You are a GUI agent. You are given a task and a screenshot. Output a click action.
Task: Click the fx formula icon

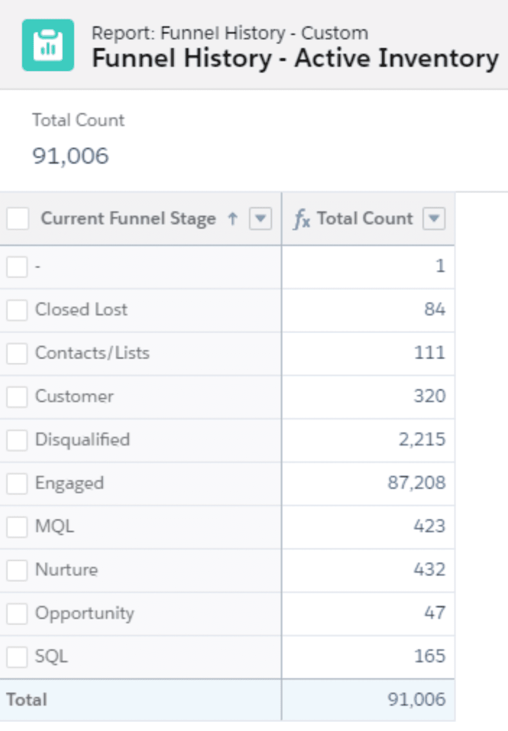302,219
